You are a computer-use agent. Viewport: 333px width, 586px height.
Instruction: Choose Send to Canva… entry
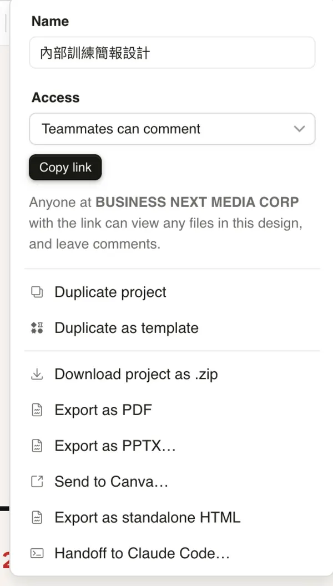pos(111,482)
